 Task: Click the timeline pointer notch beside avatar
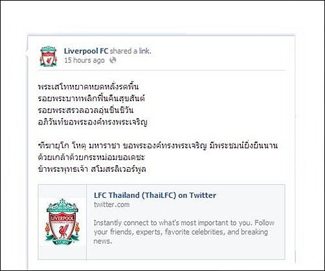pyautogui.click(x=27, y=53)
